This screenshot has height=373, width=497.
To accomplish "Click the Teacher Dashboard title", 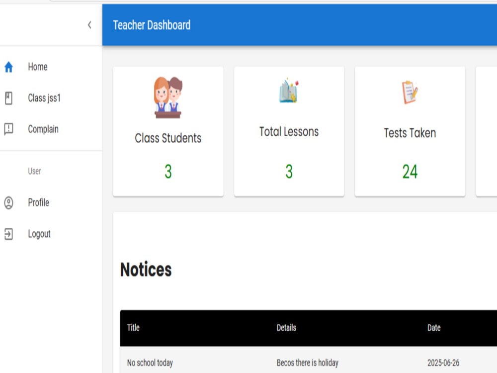I will coord(152,25).
